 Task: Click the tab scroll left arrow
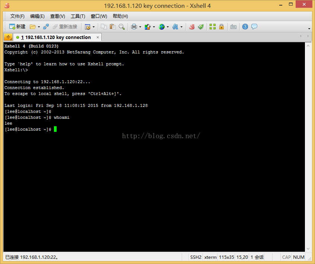click(x=300, y=36)
